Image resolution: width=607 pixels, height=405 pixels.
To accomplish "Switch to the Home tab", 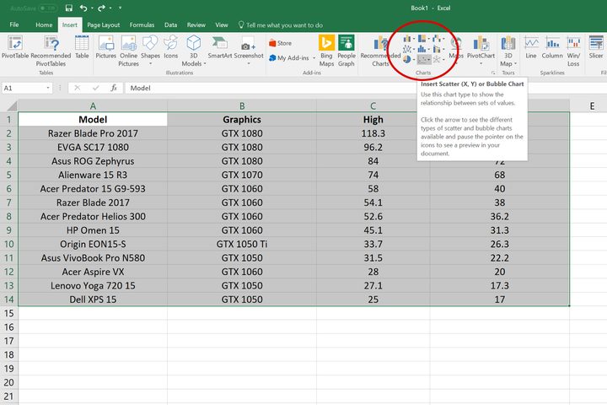I will 44,24.
